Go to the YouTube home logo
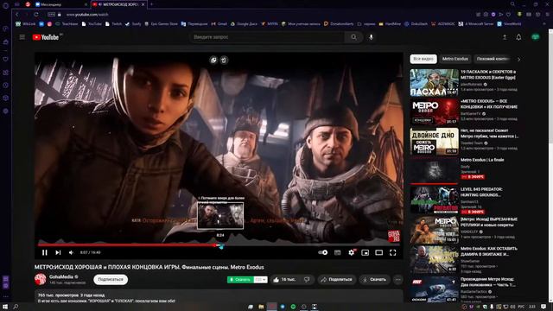This screenshot has width=553, height=311. [46, 37]
